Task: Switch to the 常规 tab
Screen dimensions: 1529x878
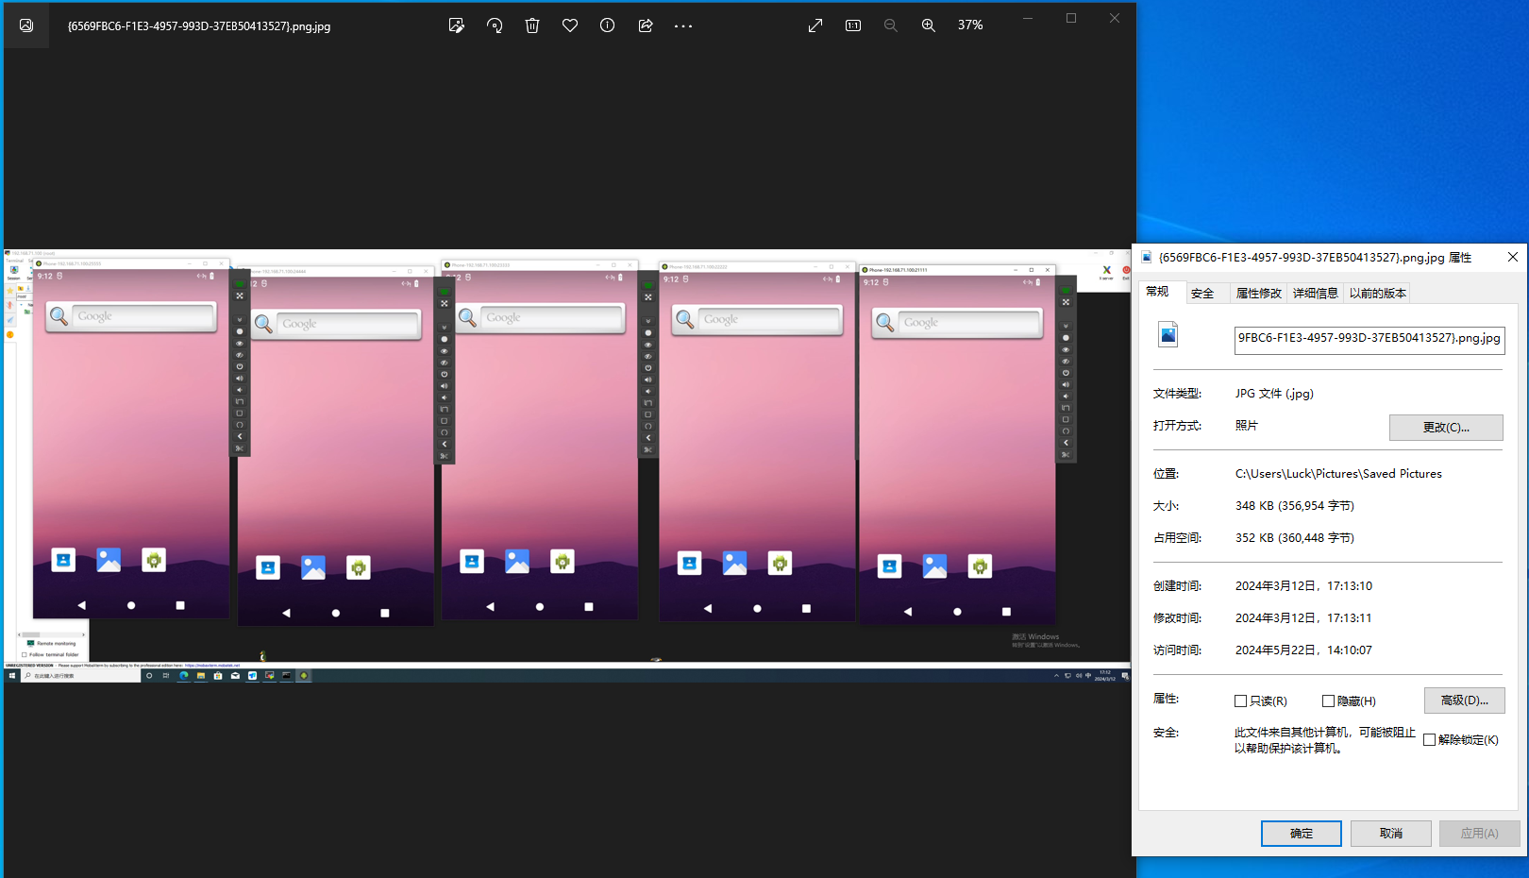Action: 1158,292
